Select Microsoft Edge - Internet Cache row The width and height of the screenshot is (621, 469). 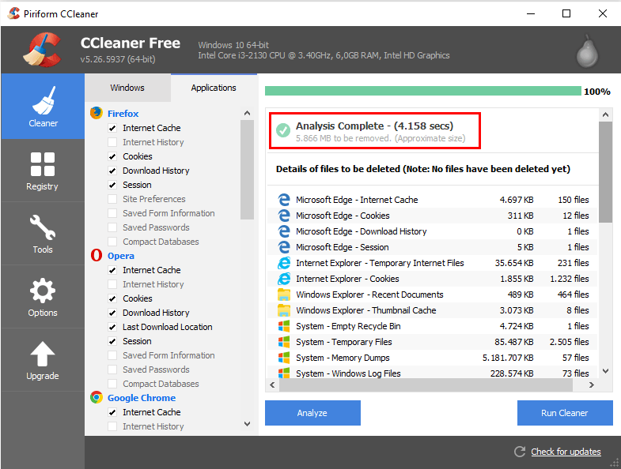[x=433, y=200]
